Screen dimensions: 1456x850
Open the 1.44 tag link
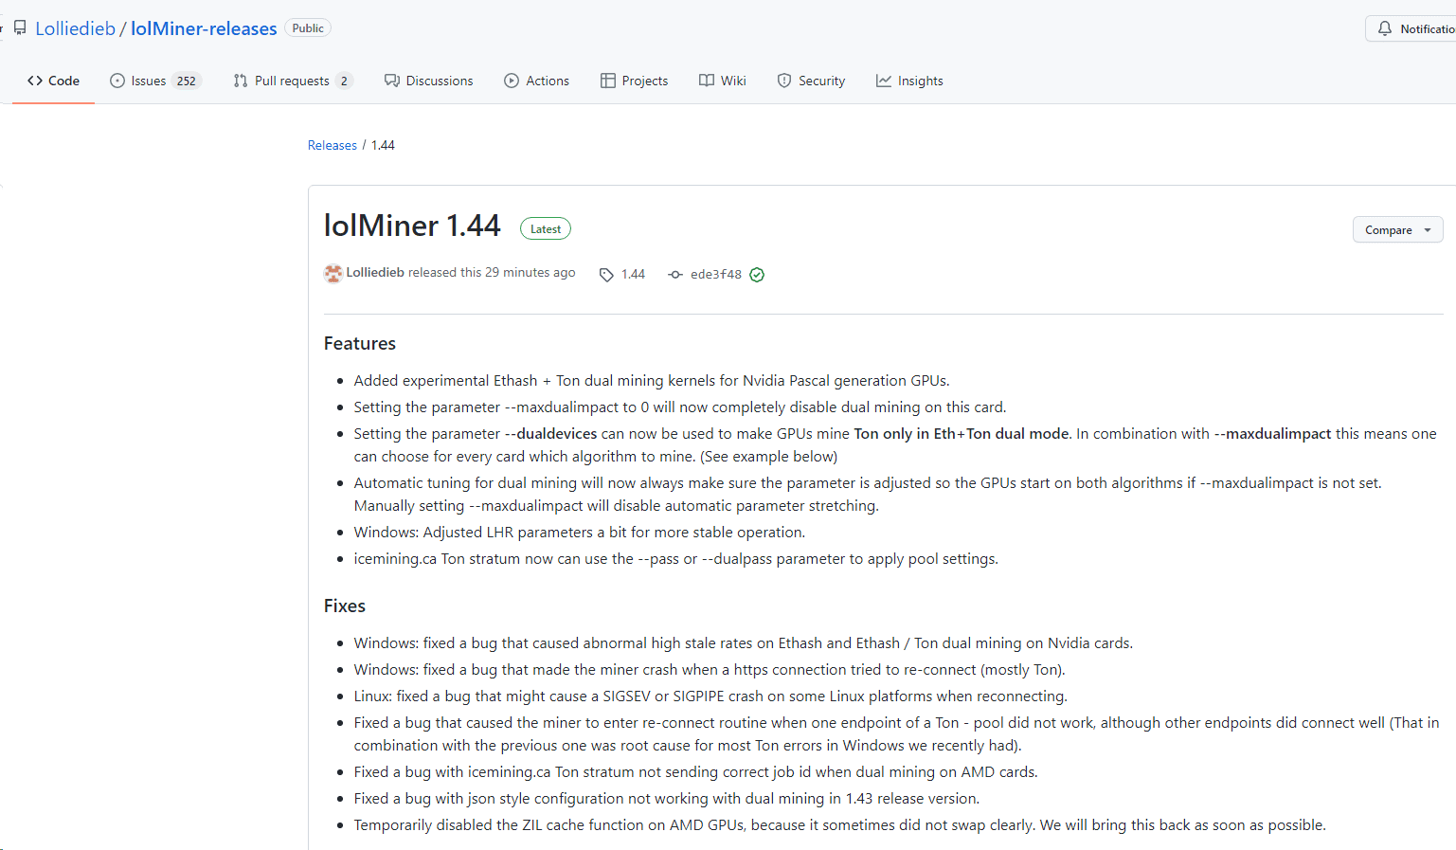(633, 274)
